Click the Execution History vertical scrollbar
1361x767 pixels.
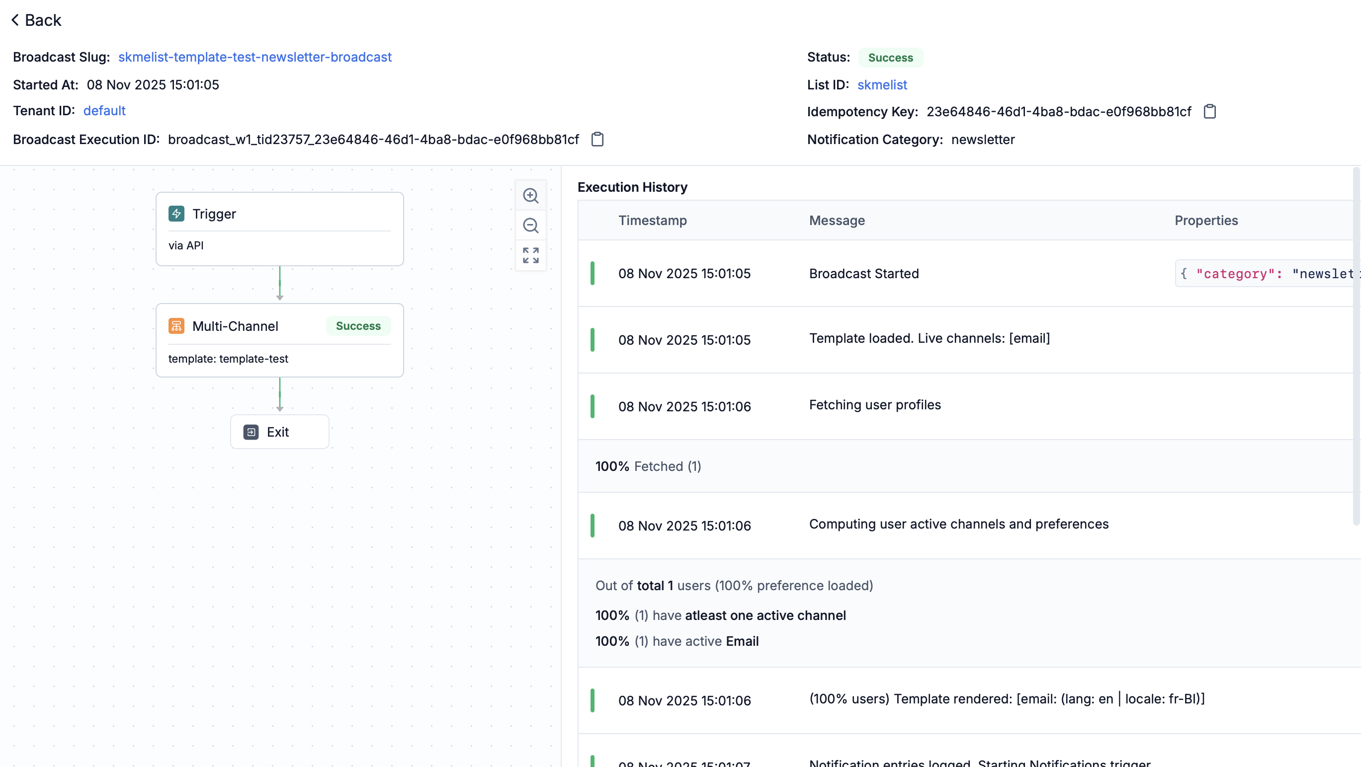pos(1355,346)
